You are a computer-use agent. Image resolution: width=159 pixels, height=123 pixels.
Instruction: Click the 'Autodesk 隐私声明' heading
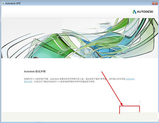pos(35,71)
